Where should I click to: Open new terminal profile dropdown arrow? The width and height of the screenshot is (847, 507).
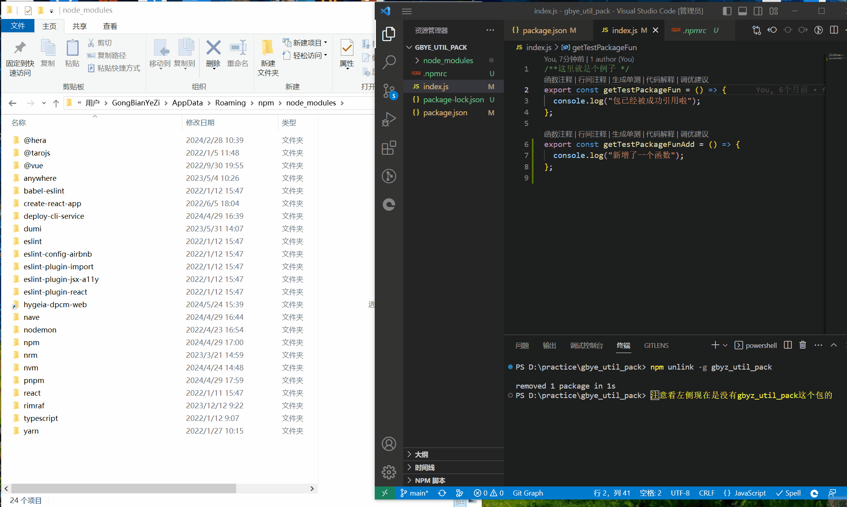725,345
